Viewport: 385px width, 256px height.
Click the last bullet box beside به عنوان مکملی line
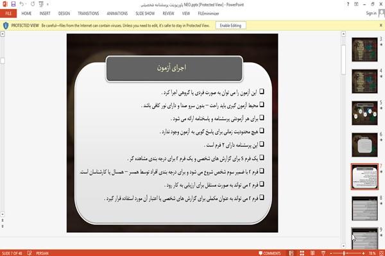[262, 198]
